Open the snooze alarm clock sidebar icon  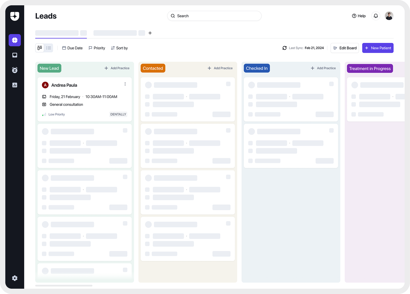click(15, 70)
